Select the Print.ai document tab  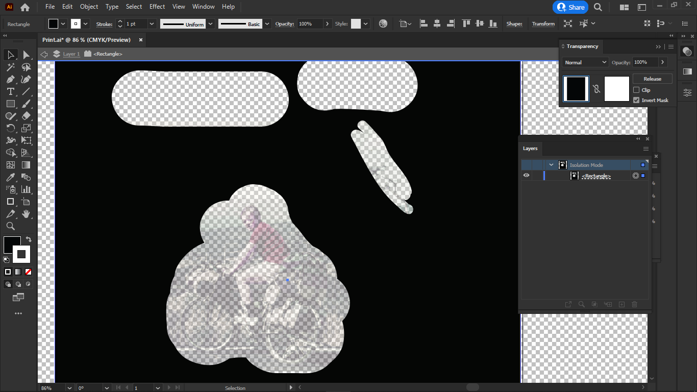[x=87, y=40]
